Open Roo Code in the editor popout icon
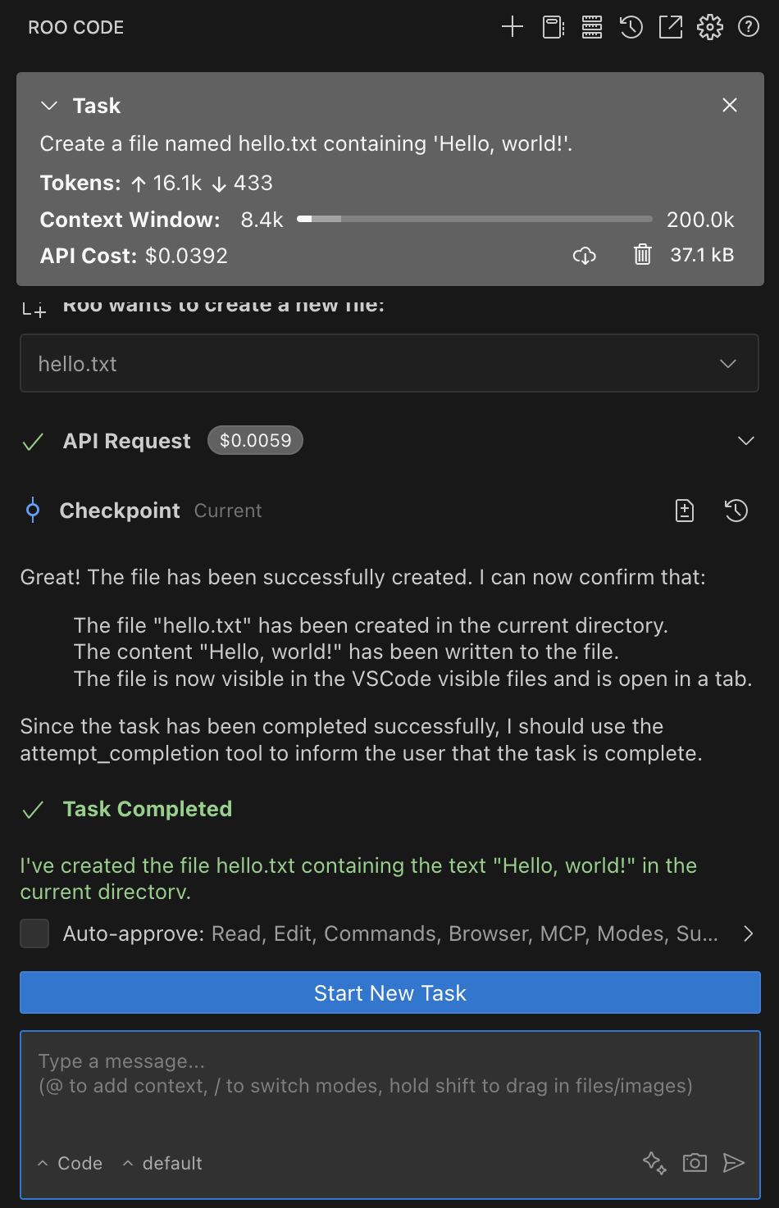 [x=670, y=26]
